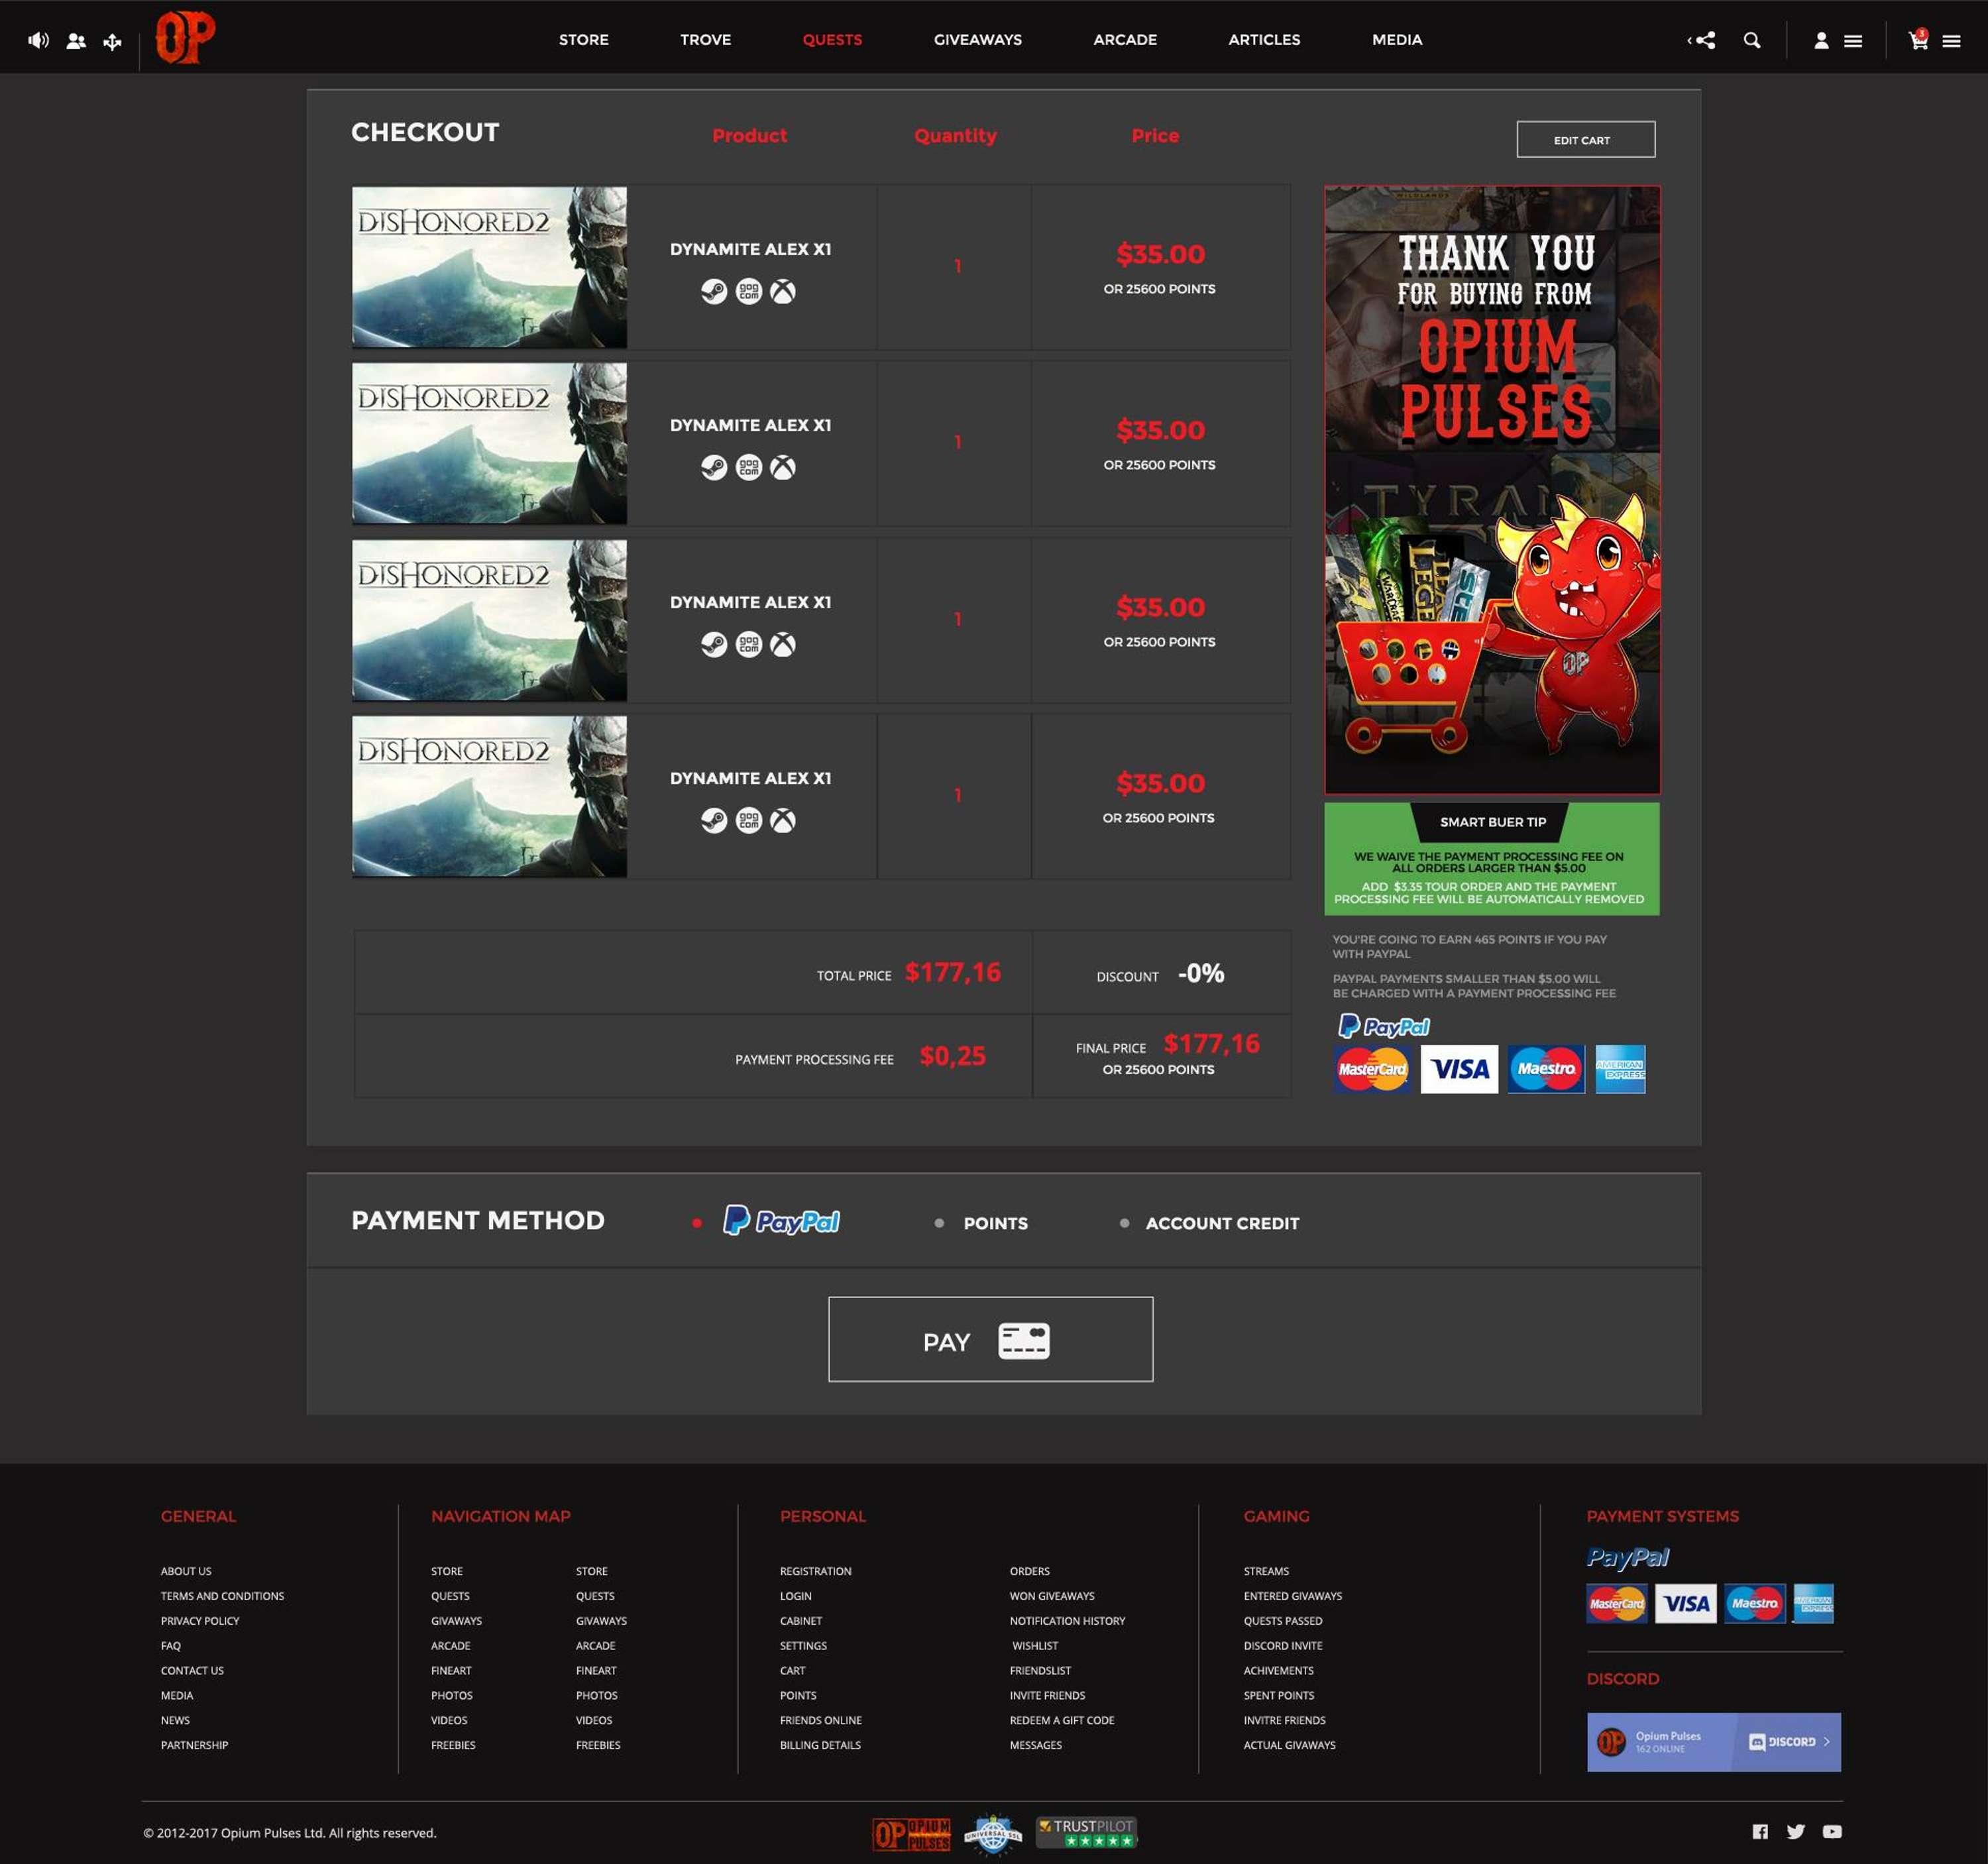
Task: Click Thank You Opium Pulses banner
Action: 1492,490
